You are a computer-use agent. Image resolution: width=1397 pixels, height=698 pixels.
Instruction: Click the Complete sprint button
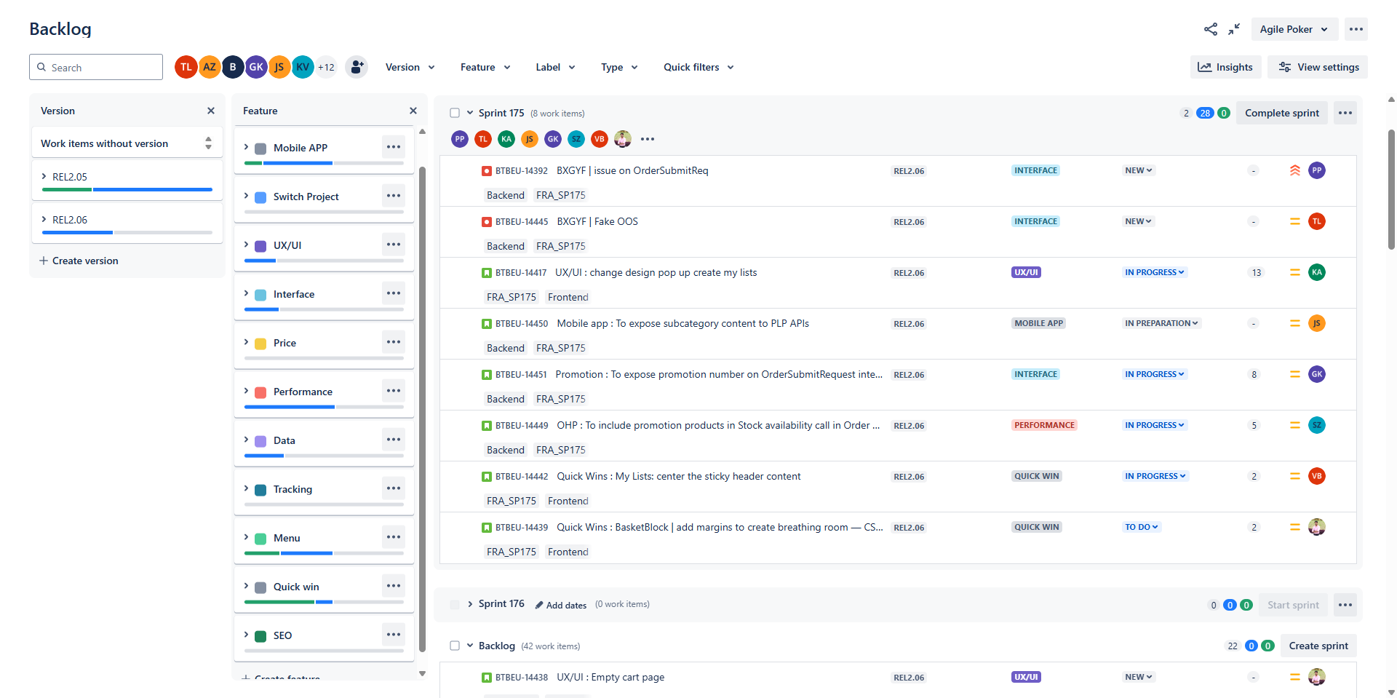(x=1281, y=113)
